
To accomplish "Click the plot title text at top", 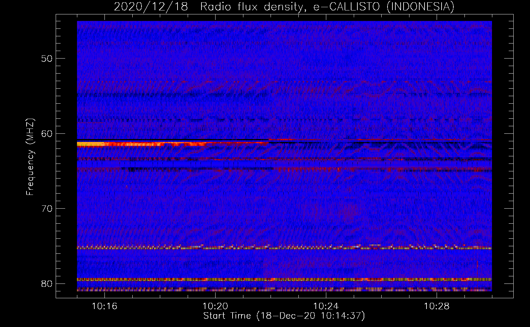I will click(284, 7).
